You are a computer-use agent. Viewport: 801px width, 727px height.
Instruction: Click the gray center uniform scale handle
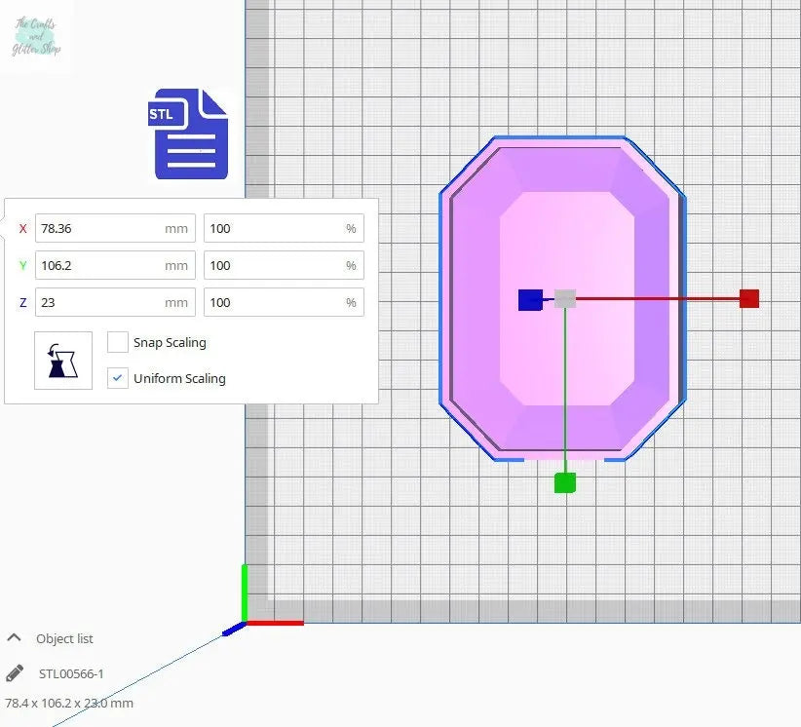(x=565, y=299)
